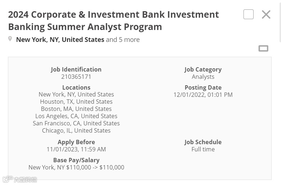
Task: Click the posting date 12/01/2022 value
Action: 203,95
